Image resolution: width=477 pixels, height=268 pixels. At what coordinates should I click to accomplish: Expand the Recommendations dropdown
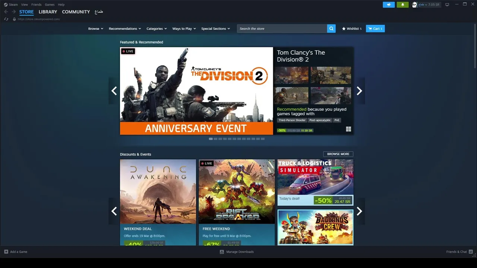tap(125, 29)
